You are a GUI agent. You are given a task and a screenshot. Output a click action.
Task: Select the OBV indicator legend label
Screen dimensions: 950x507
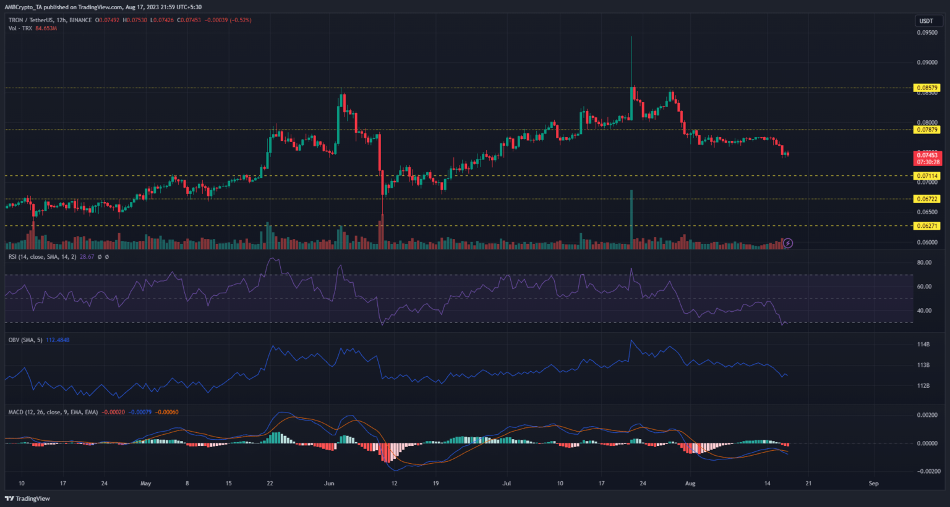[25, 340]
